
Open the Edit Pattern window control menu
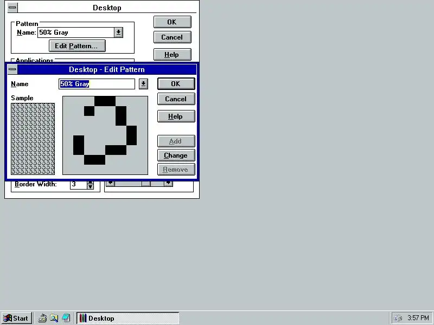12,69
